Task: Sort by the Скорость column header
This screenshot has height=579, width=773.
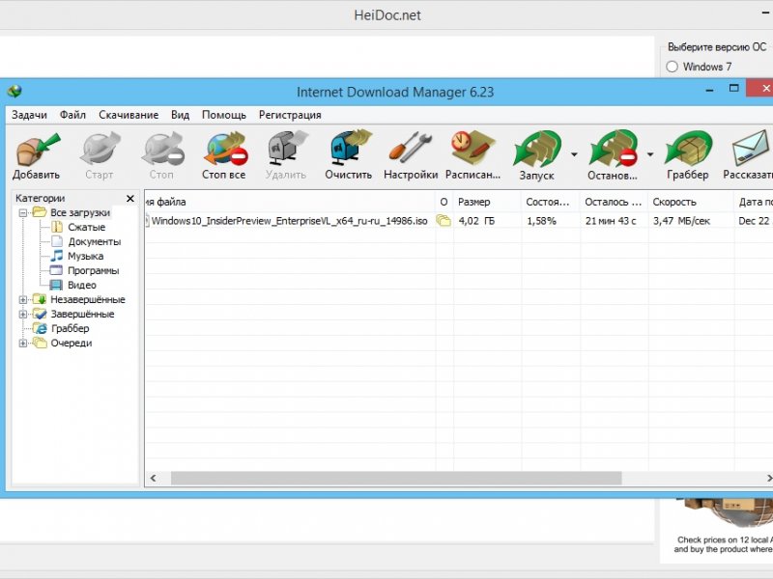Action: pos(691,202)
